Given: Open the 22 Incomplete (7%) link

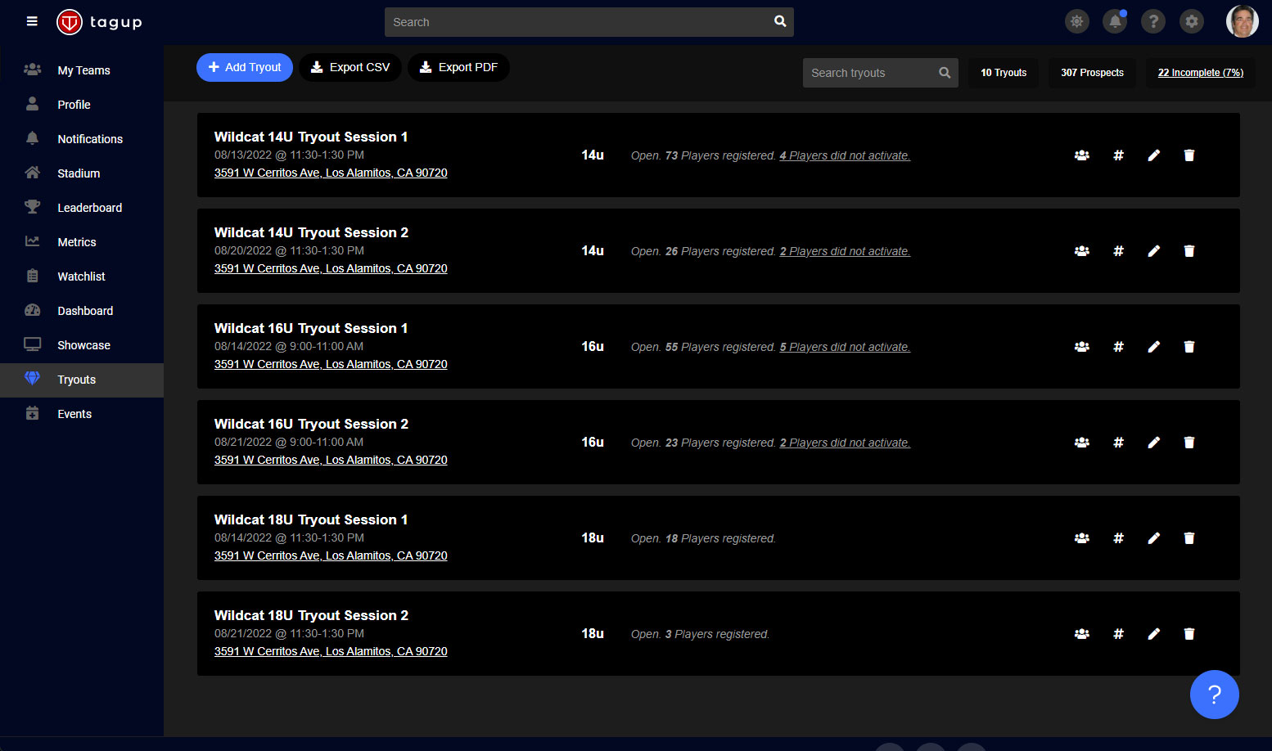Looking at the screenshot, I should (1200, 73).
